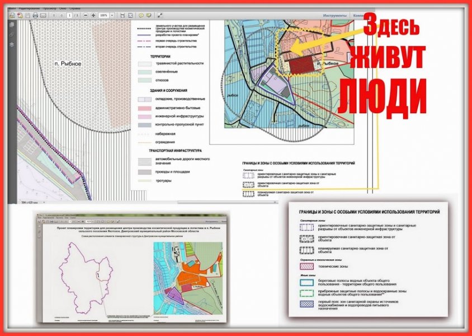Image resolution: width=472 pixels, height=336 pixels.
Task: Click the fit full page icon
Action: pos(130,16)
